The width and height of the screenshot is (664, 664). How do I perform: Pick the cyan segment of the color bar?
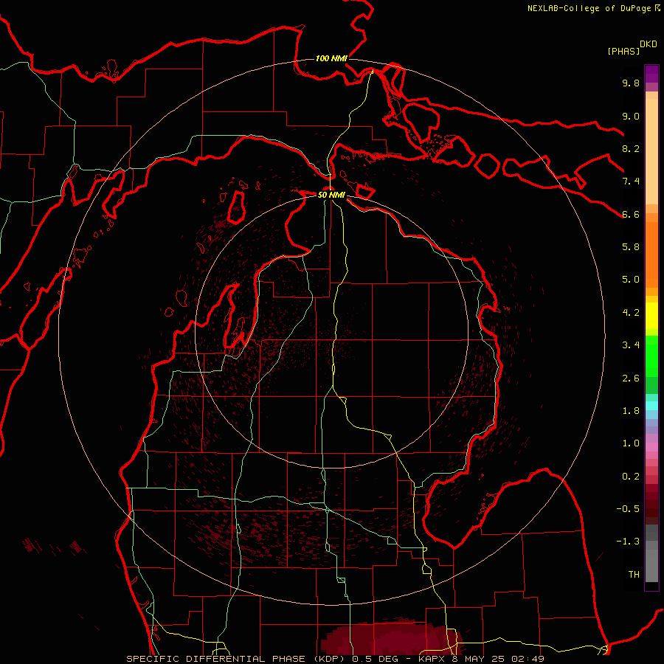coord(651,406)
